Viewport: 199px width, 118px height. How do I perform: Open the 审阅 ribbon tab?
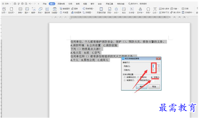click(78, 4)
